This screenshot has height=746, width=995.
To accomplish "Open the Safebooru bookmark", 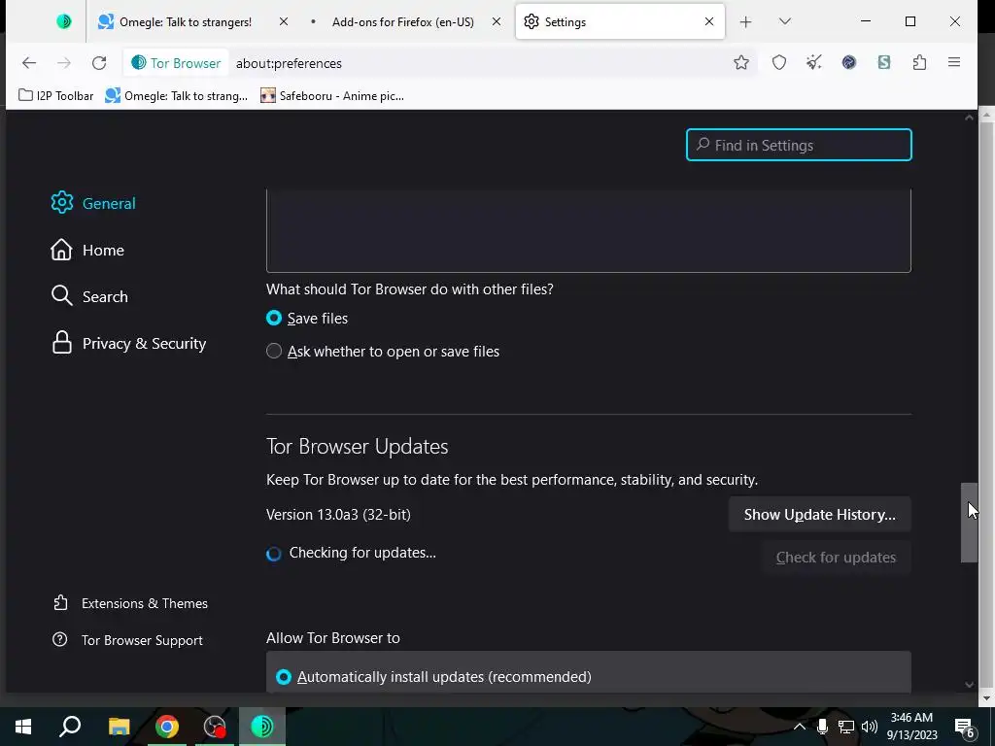I will pos(332,96).
